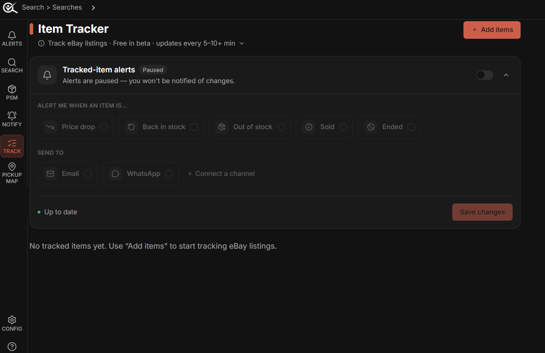
Task: Select the Ended alert option
Action: click(x=389, y=127)
